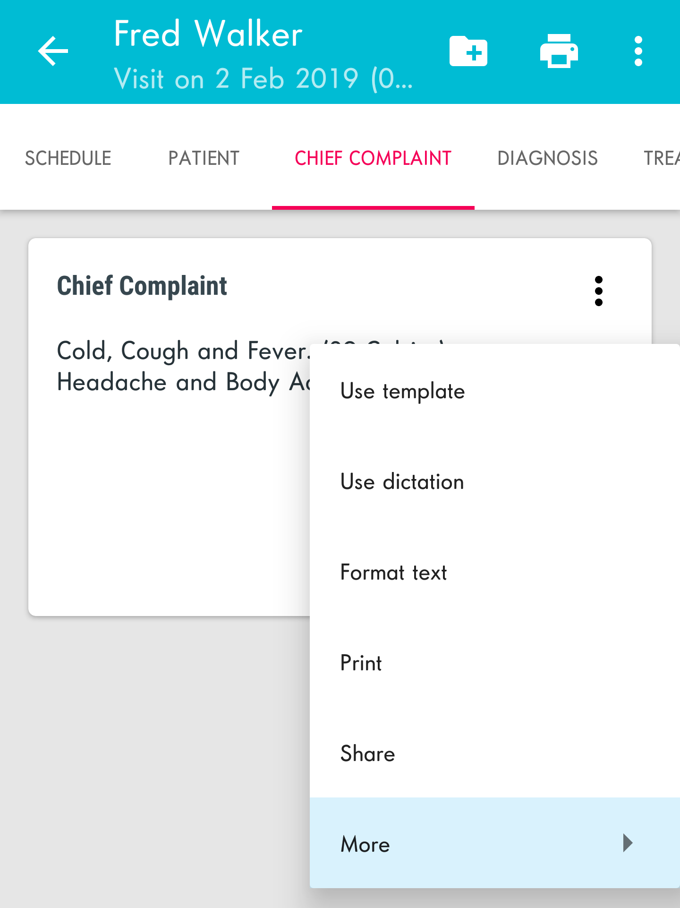The width and height of the screenshot is (680, 908).
Task: Switch to the Diagnosis tab
Action: [x=548, y=158]
